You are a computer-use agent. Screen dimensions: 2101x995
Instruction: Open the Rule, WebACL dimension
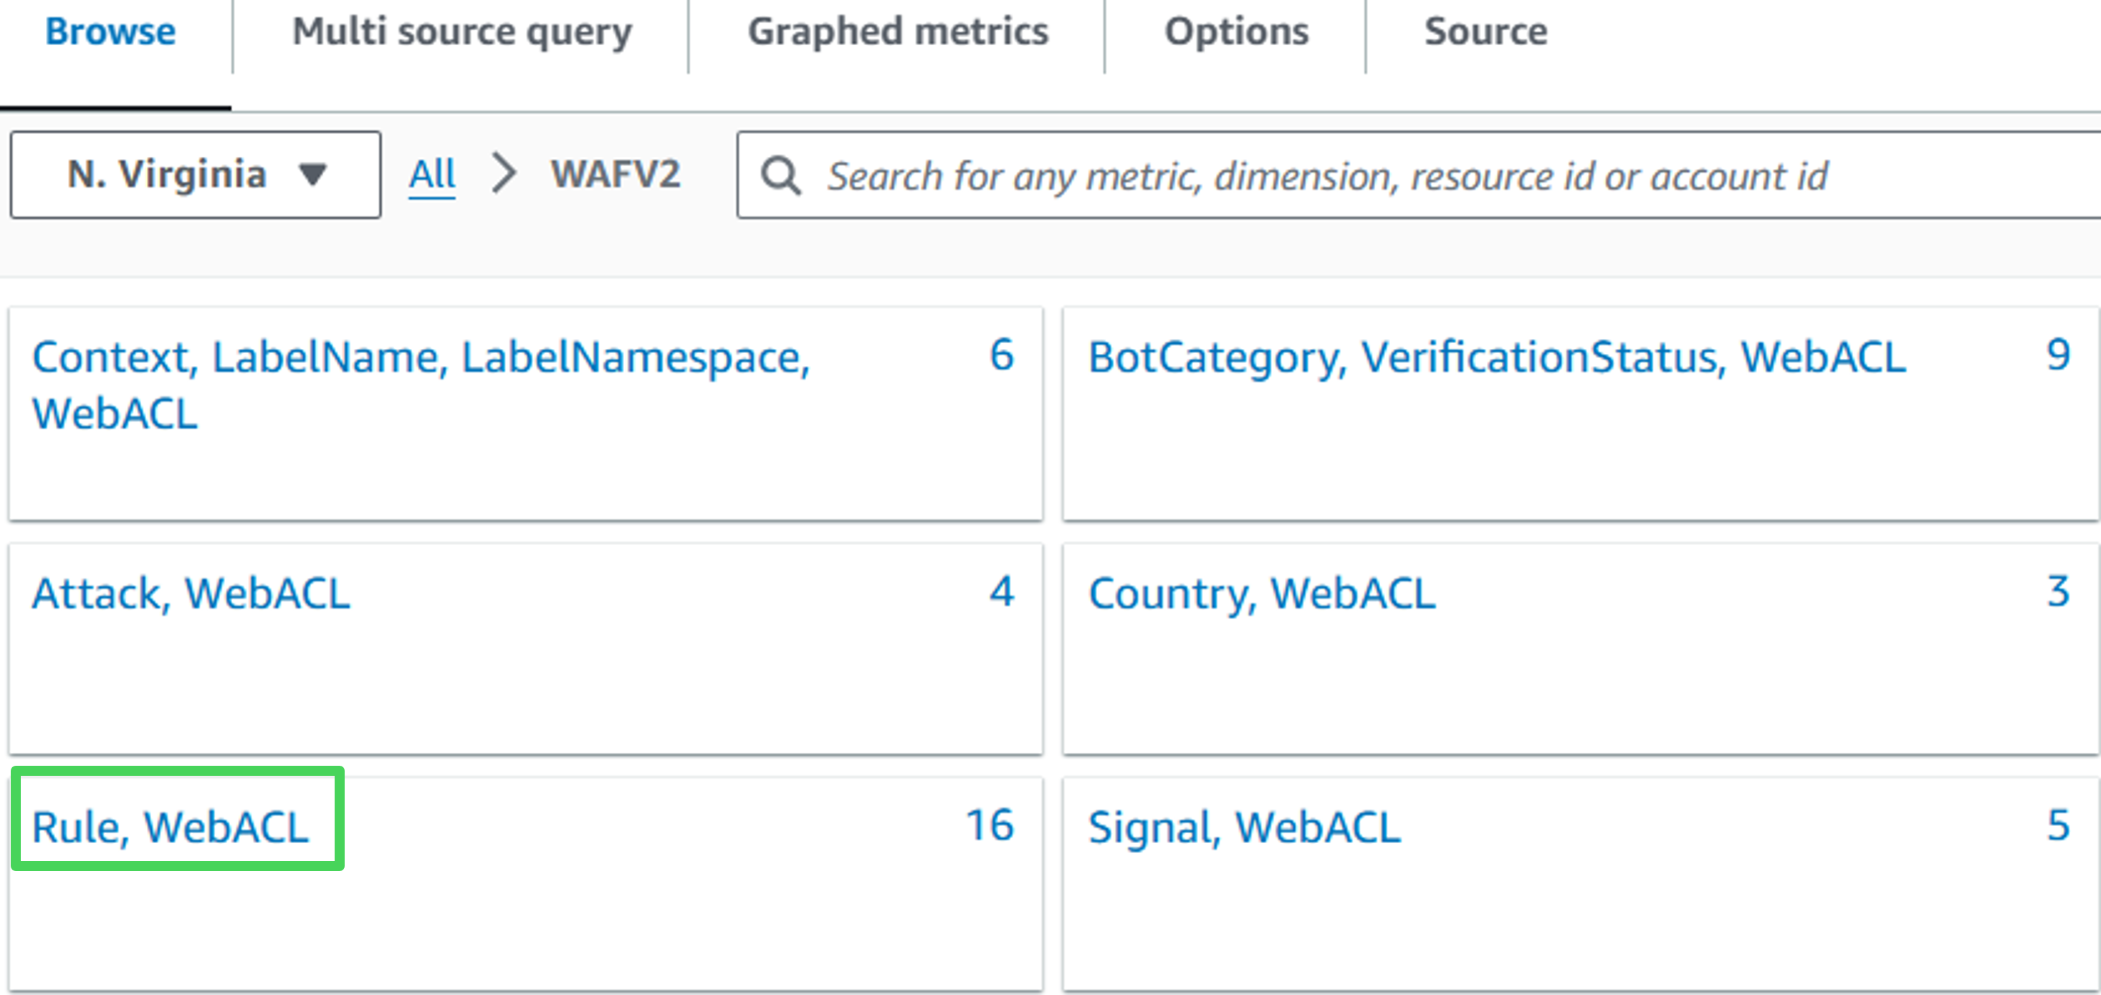(x=170, y=827)
